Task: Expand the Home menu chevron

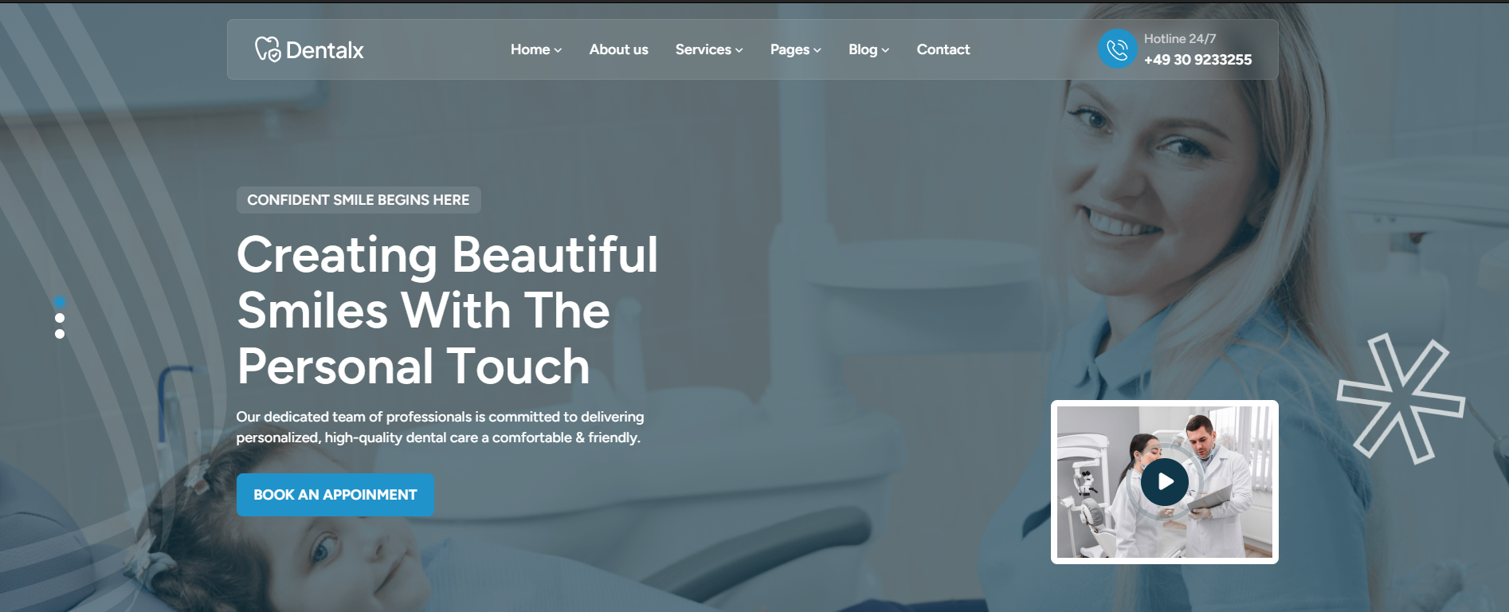Action: pyautogui.click(x=558, y=50)
